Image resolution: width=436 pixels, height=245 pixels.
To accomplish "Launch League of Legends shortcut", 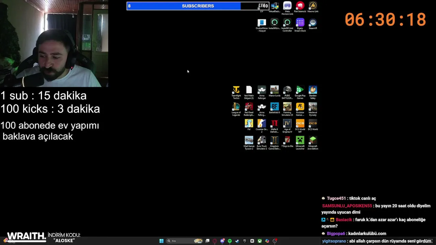I will pyautogui.click(x=236, y=109).
